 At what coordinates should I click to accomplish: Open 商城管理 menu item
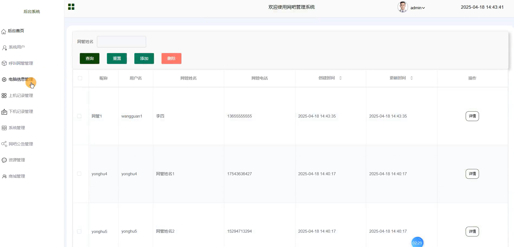(x=17, y=176)
